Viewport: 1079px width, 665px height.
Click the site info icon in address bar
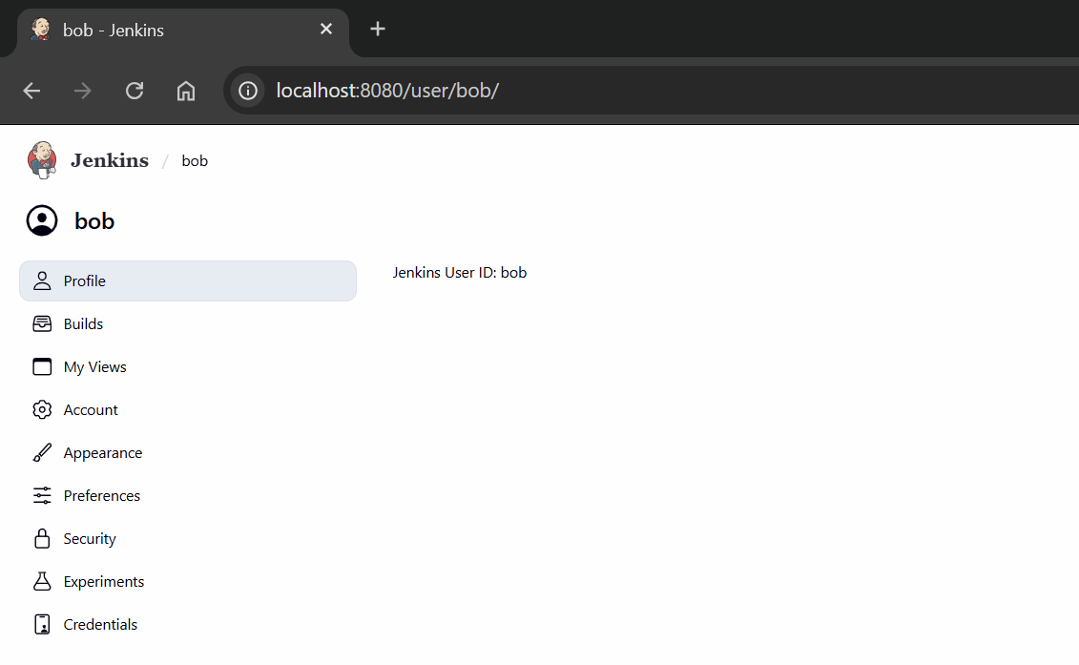pyautogui.click(x=248, y=91)
